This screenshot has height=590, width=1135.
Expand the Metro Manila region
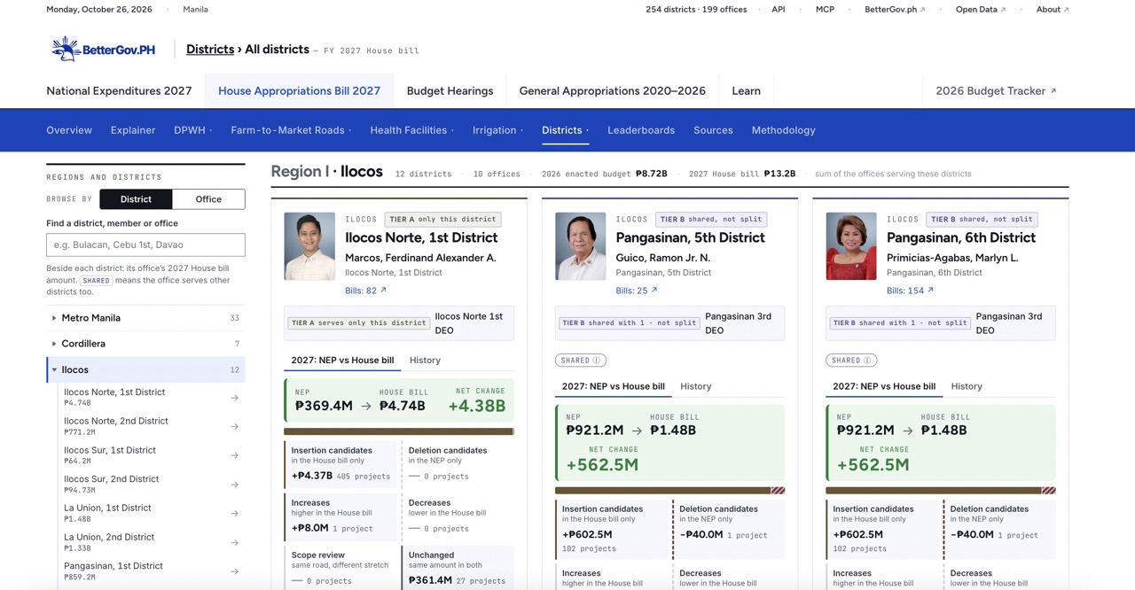(x=145, y=318)
